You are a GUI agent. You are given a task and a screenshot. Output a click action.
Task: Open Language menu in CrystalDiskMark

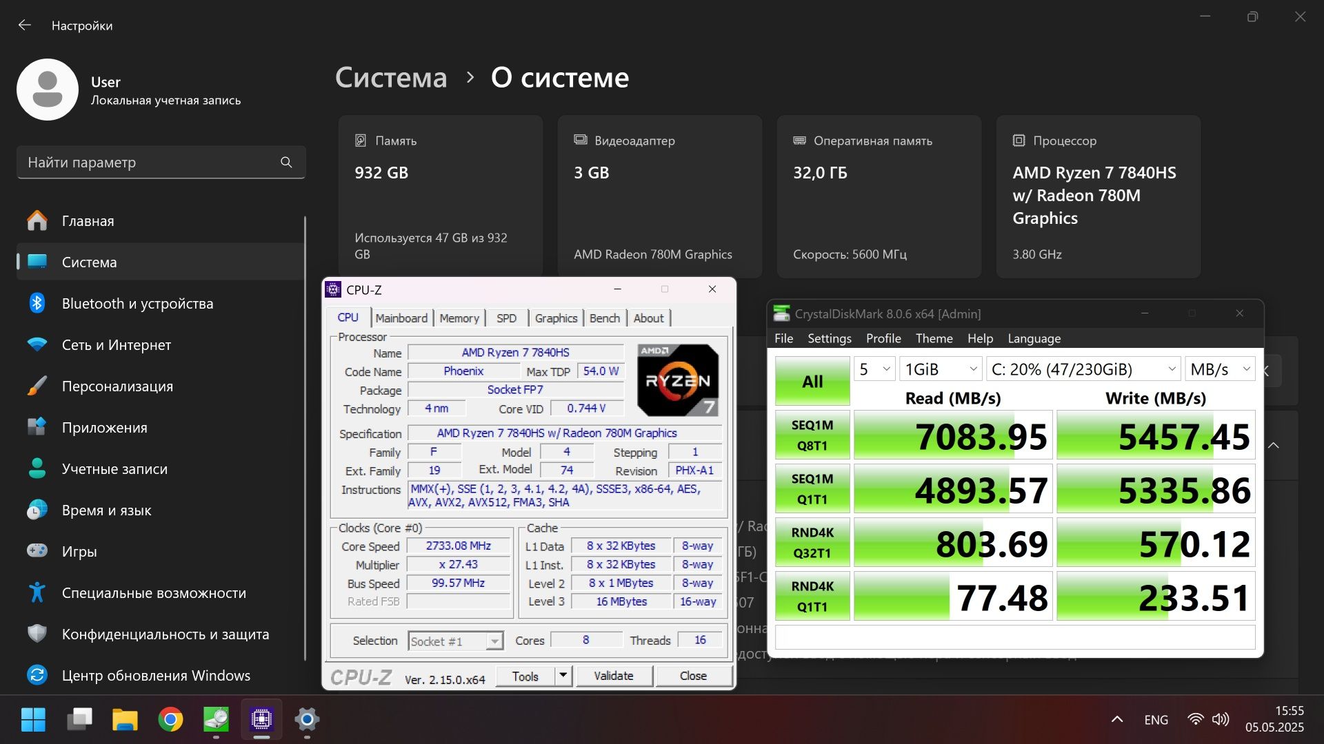(1034, 338)
